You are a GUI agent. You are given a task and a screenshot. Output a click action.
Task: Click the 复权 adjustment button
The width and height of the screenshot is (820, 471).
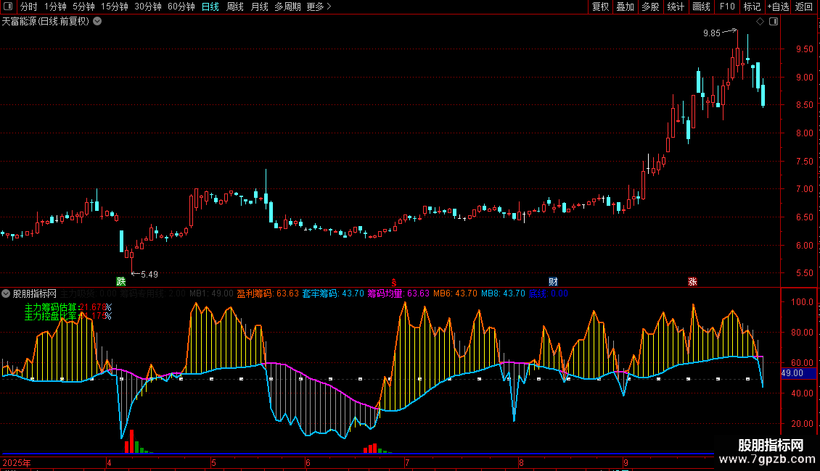[x=601, y=7]
